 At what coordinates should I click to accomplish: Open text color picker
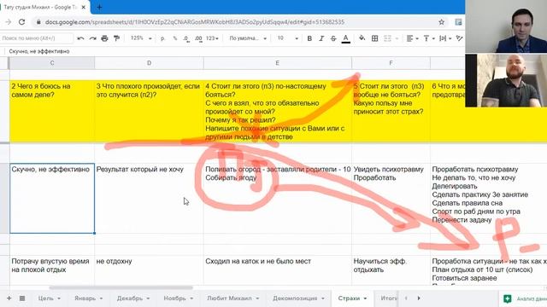coord(345,38)
